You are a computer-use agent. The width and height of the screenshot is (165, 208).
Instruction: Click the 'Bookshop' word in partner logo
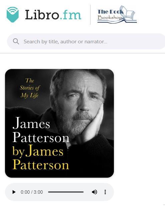(x=110, y=17)
